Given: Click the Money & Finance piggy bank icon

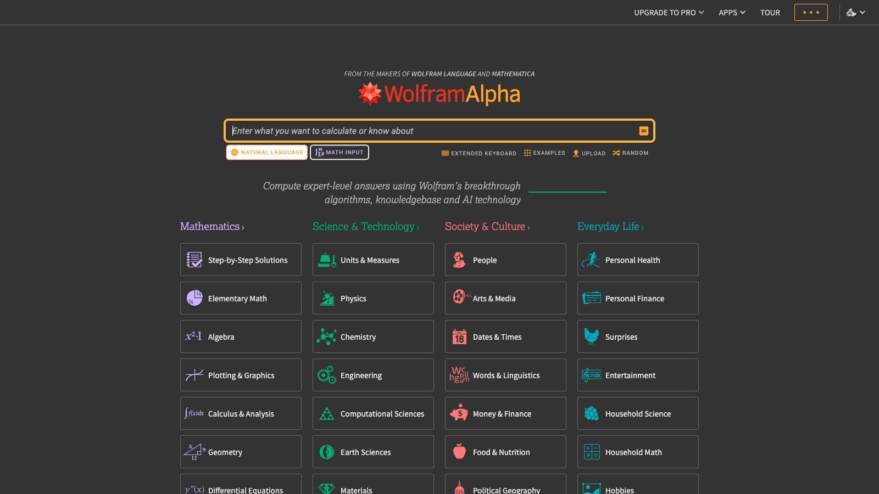Looking at the screenshot, I should tap(459, 413).
